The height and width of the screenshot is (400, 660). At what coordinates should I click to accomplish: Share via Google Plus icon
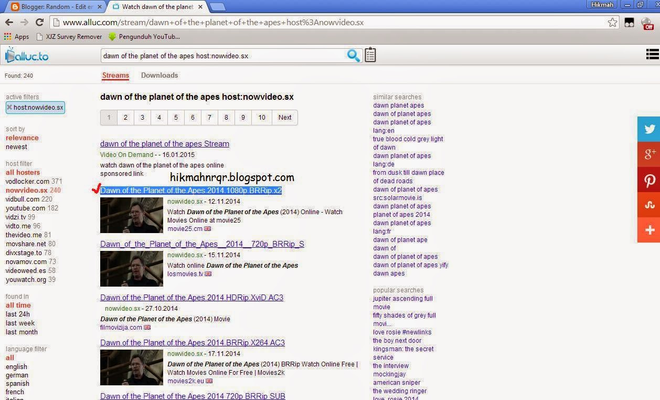coord(649,154)
